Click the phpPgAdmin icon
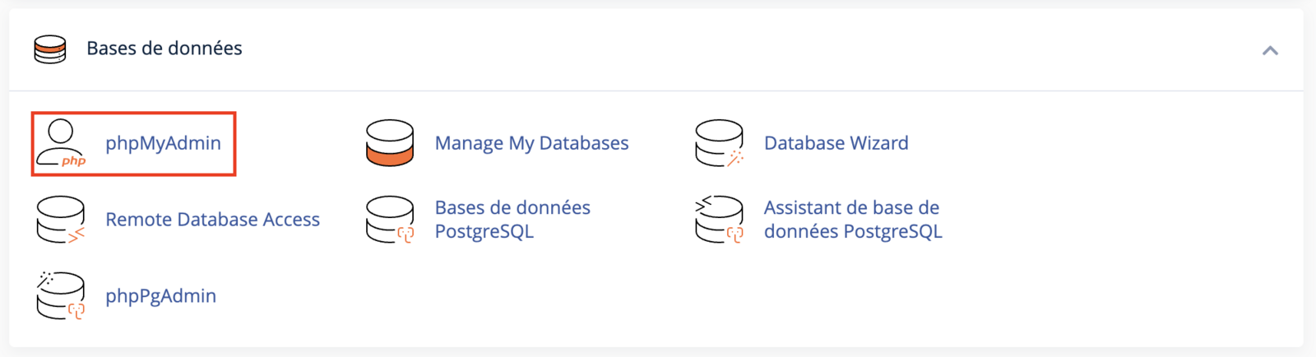This screenshot has height=357, width=1316. click(x=61, y=295)
